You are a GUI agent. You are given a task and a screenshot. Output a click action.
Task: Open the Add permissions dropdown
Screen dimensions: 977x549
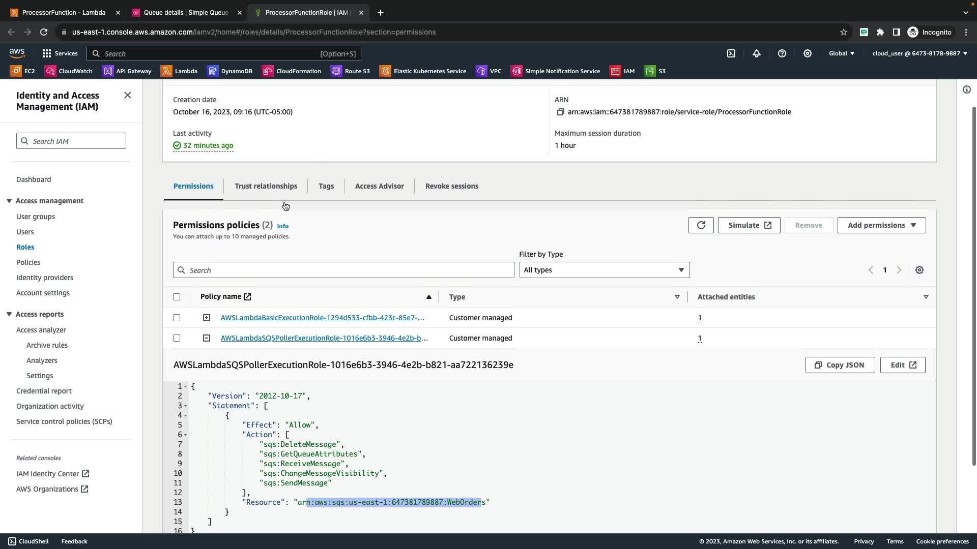(881, 225)
